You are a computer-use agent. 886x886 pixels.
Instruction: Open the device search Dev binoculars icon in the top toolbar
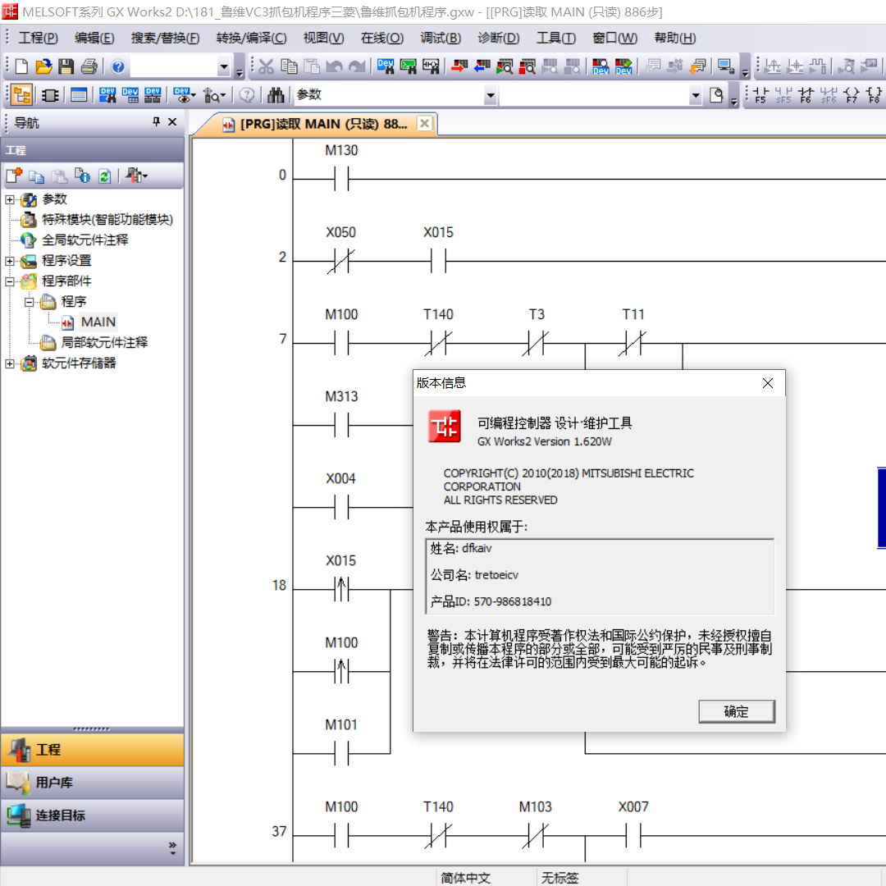386,66
